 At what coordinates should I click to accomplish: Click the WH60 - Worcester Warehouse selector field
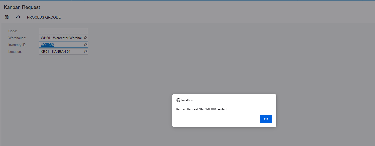pos(64,38)
